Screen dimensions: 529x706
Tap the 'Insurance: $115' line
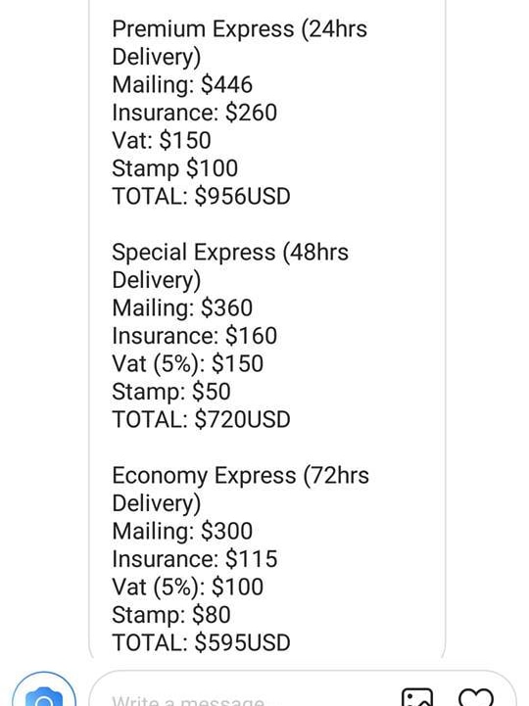(x=195, y=559)
